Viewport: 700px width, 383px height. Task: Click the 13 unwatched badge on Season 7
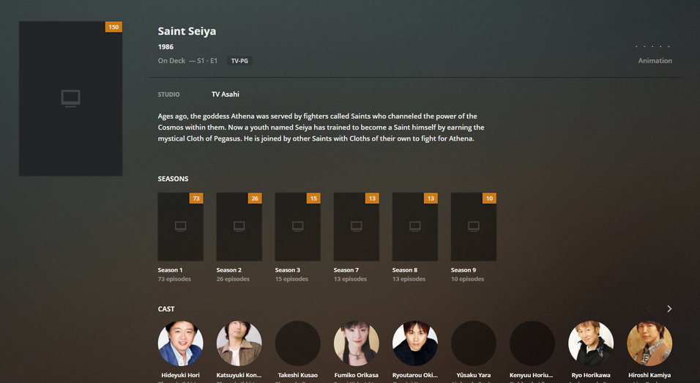click(372, 198)
